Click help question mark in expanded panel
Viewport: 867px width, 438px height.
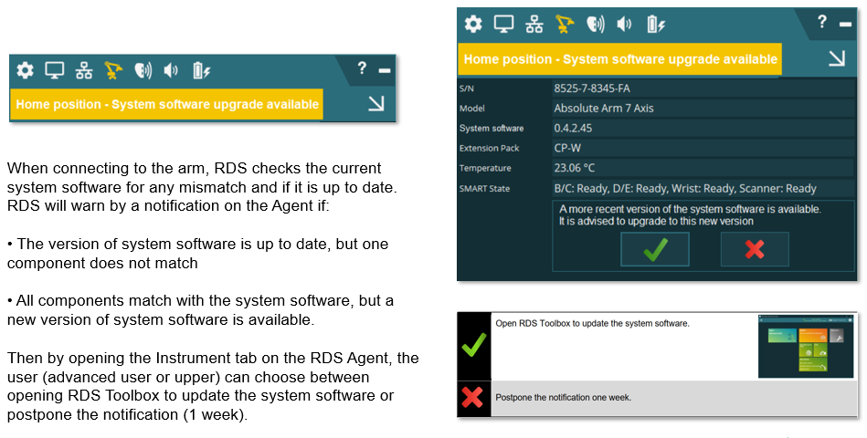(822, 22)
